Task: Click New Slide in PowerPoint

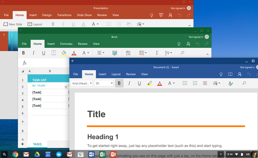Action: pos(13,24)
